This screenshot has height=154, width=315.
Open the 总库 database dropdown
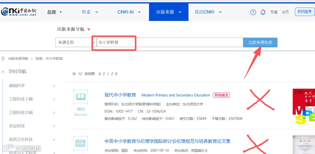pyautogui.click(x=55, y=12)
